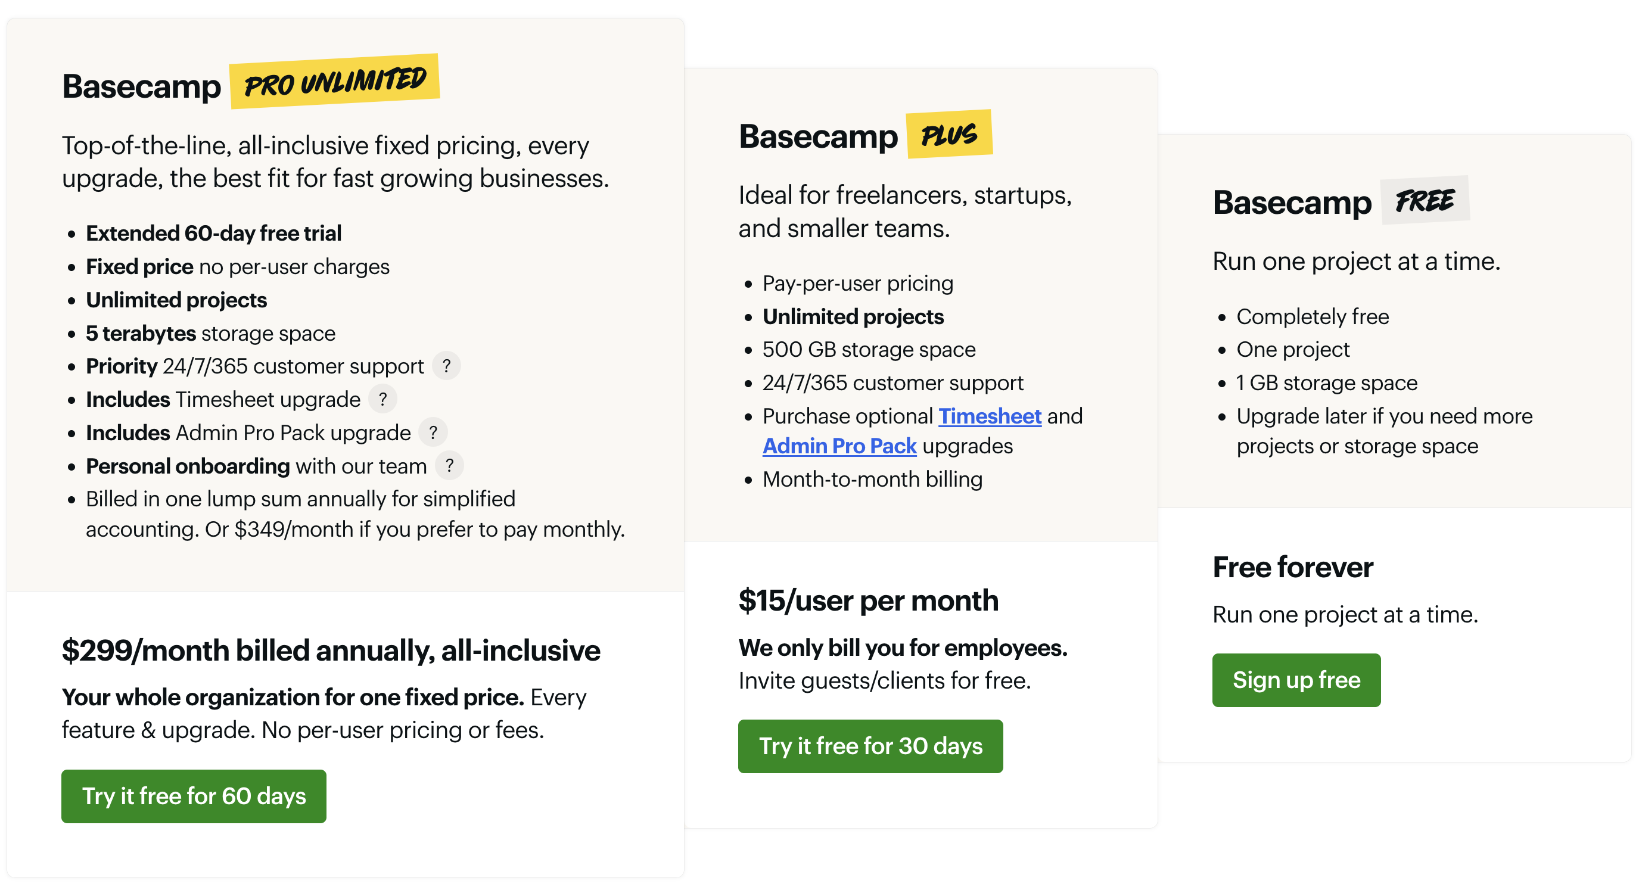
Task: Click the yellow PRO UNLIMITED badge
Action: coord(335,82)
